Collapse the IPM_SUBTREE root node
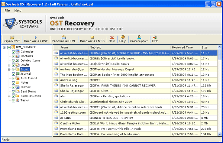Screen dimensions: 223x143 pyautogui.click(x=4, y=48)
